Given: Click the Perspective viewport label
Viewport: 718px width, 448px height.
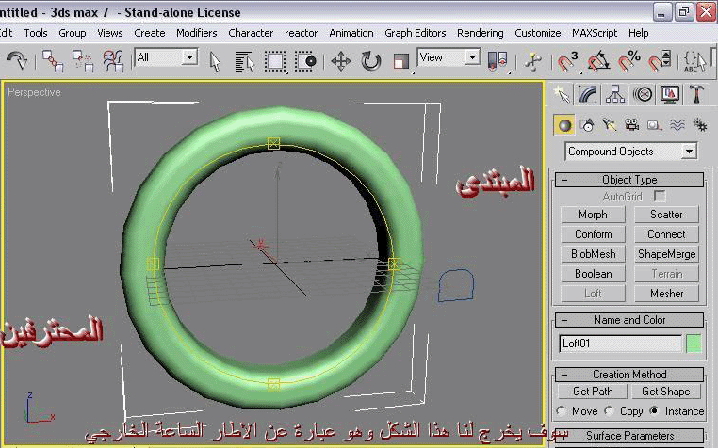Looking at the screenshot, I should point(34,92).
